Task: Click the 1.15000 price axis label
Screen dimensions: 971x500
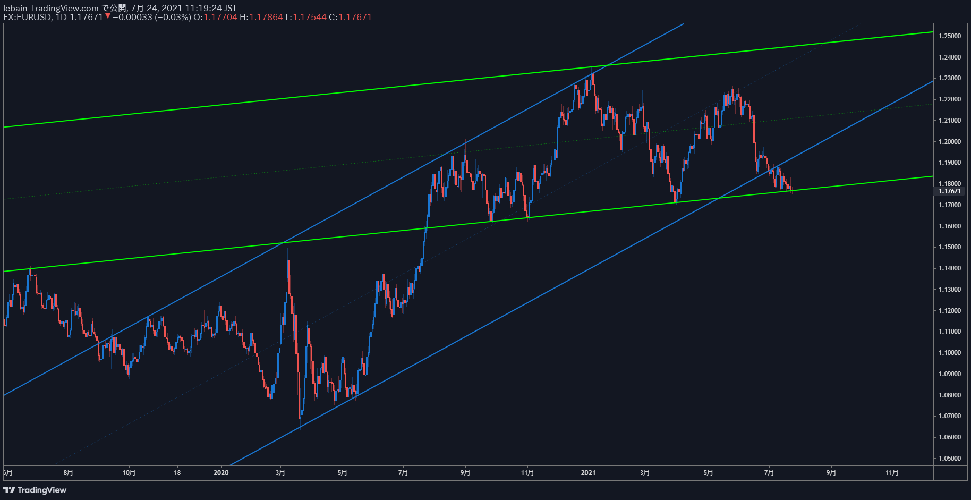Action: [x=950, y=247]
